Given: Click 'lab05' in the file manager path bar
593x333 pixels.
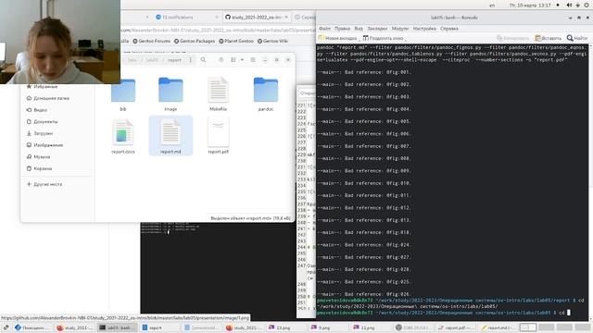Looking at the screenshot, I should click(152, 60).
